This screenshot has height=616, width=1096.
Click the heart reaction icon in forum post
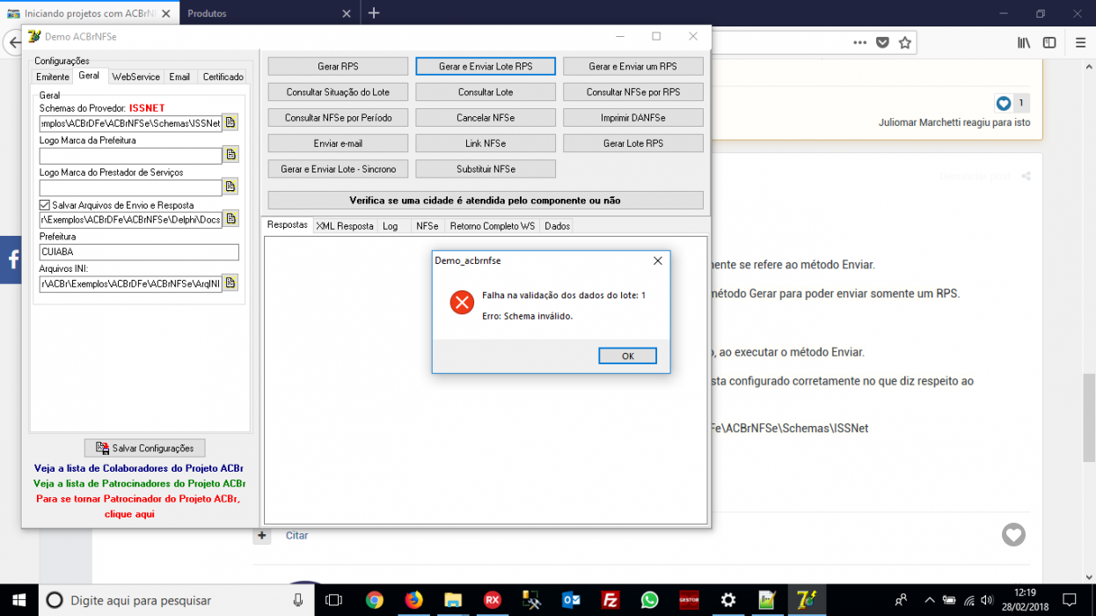1013,534
